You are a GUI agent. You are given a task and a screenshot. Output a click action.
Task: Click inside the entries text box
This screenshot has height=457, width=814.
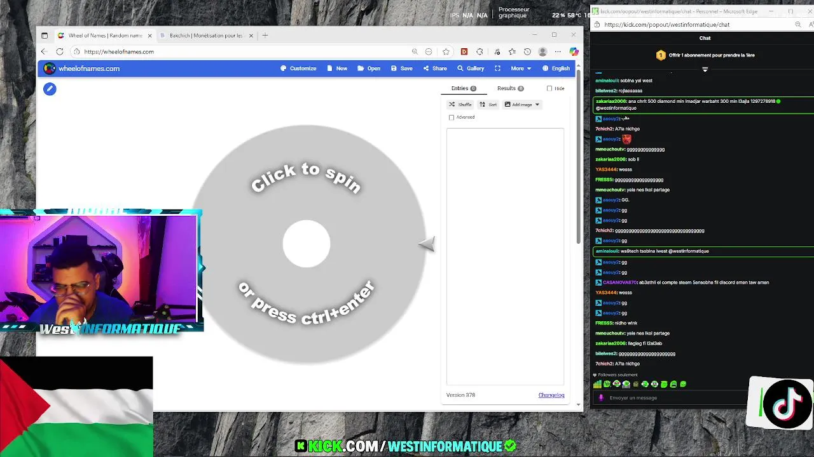(505, 256)
